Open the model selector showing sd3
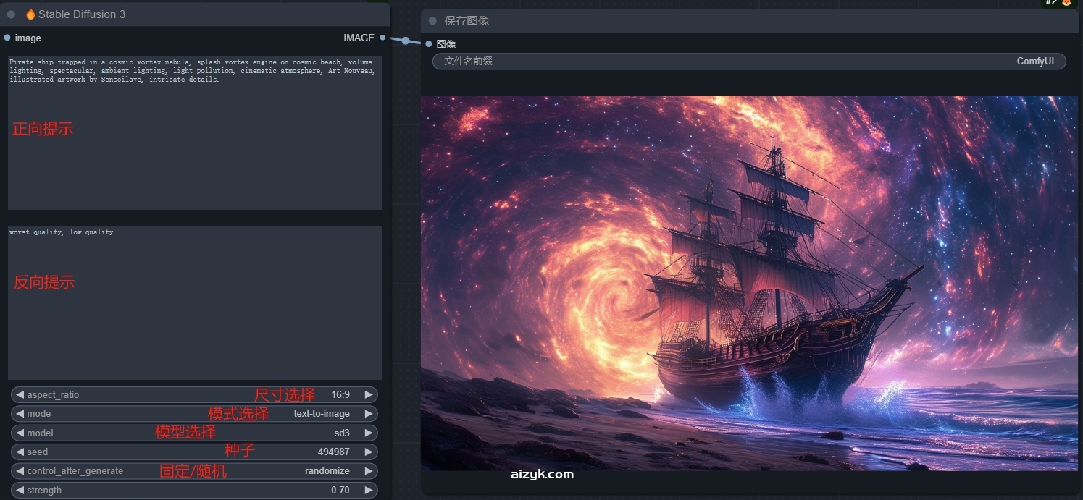 [340, 433]
